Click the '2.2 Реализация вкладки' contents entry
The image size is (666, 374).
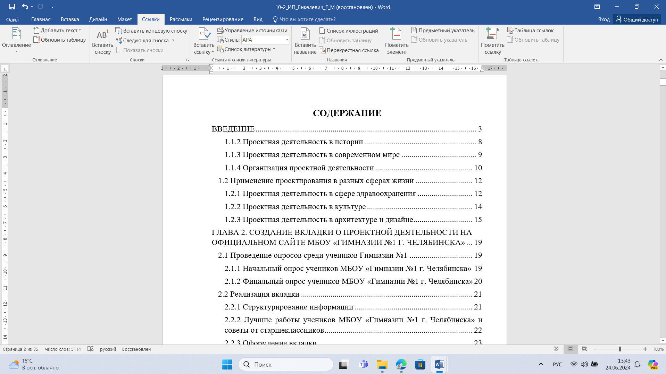point(350,294)
